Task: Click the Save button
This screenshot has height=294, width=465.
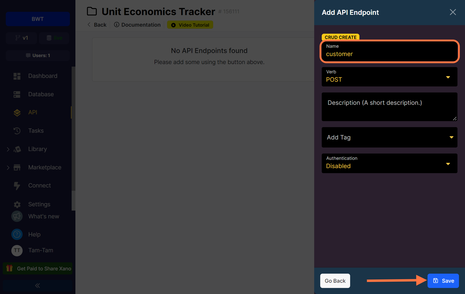Action: pyautogui.click(x=443, y=281)
